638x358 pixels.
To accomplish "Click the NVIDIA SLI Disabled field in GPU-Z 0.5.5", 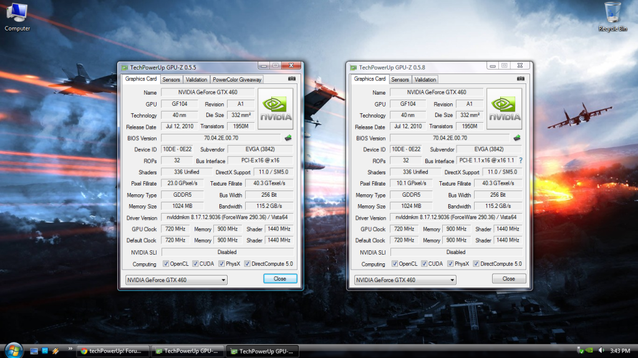I will click(227, 252).
